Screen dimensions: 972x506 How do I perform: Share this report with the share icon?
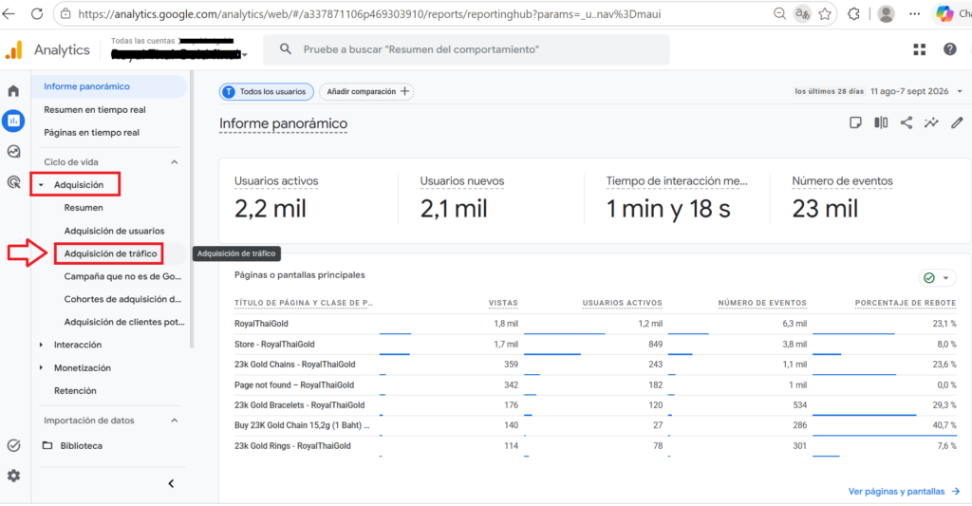click(907, 122)
